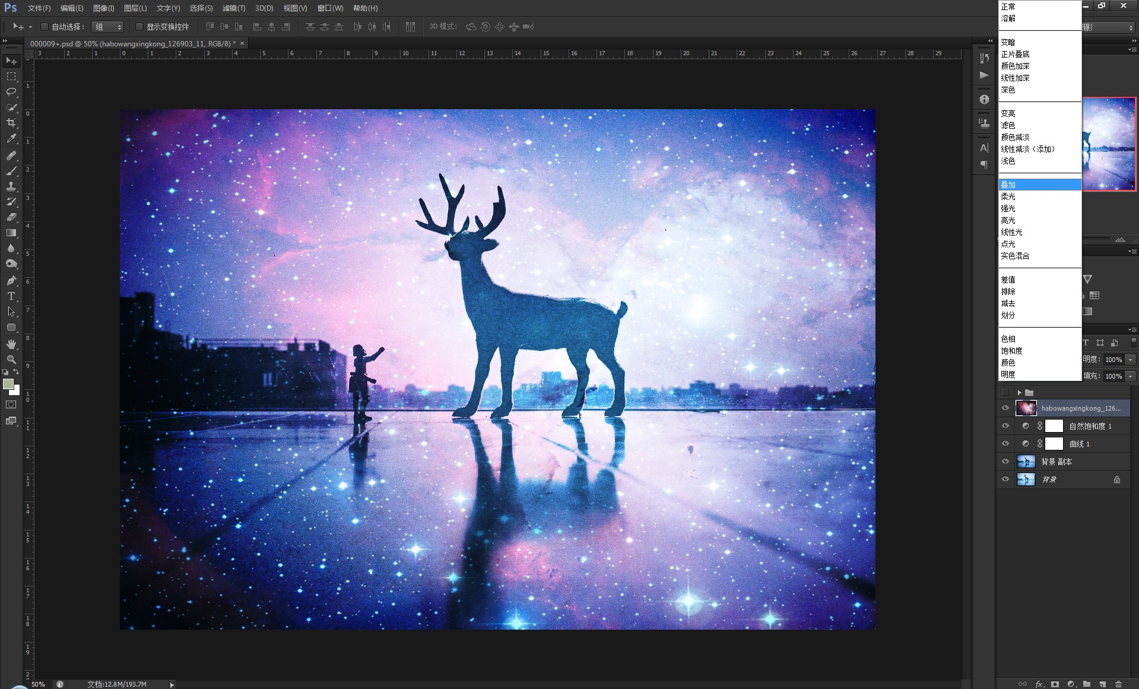1139x689 pixels.
Task: Delete layer with the trash icon
Action: coord(1118,684)
